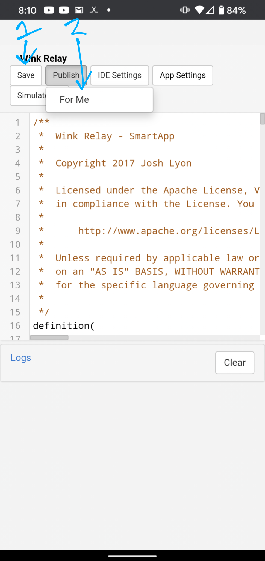Tap the battery status icon

pyautogui.click(x=221, y=10)
